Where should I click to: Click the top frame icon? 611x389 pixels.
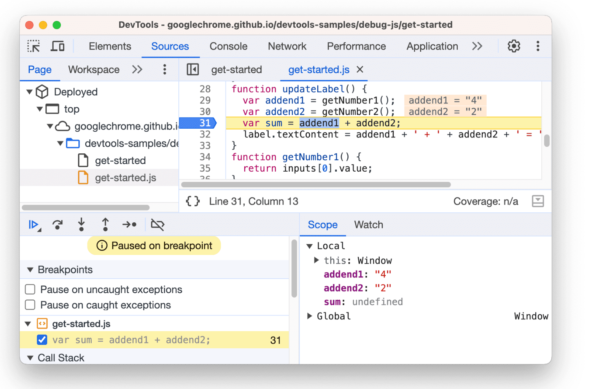tap(53, 109)
